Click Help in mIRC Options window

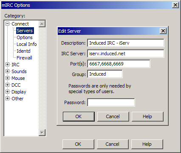click(147, 144)
